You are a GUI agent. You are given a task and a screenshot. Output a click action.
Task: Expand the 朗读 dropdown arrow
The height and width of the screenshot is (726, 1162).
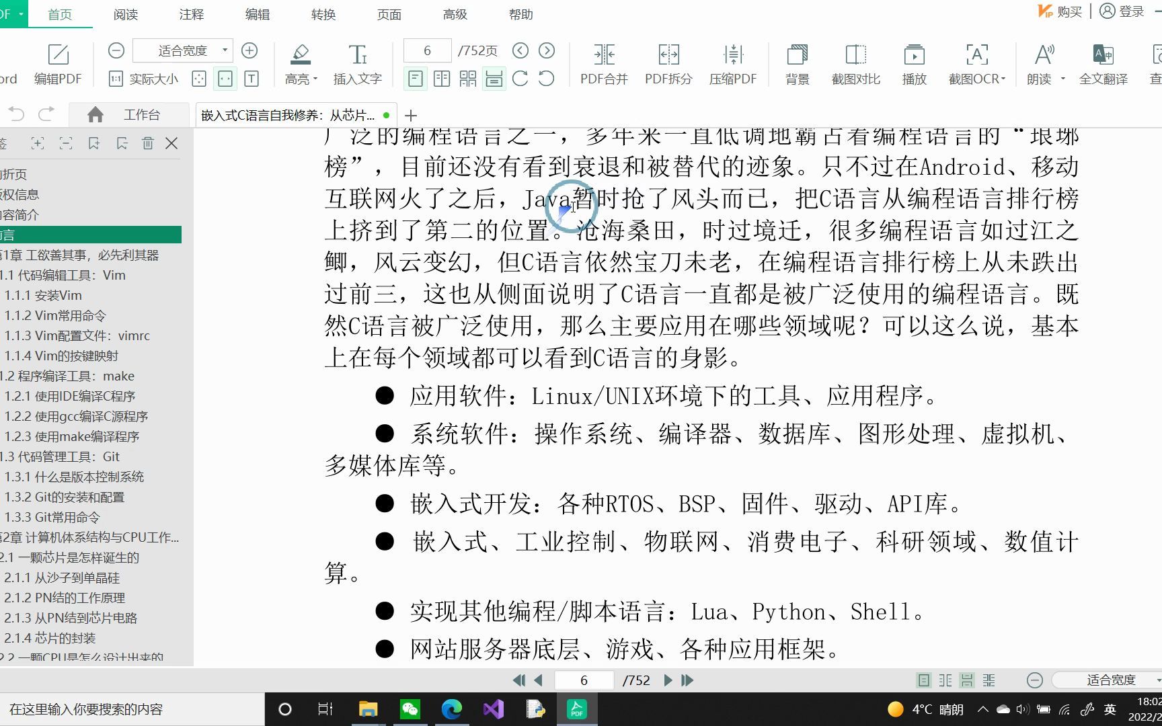pyautogui.click(x=1063, y=79)
